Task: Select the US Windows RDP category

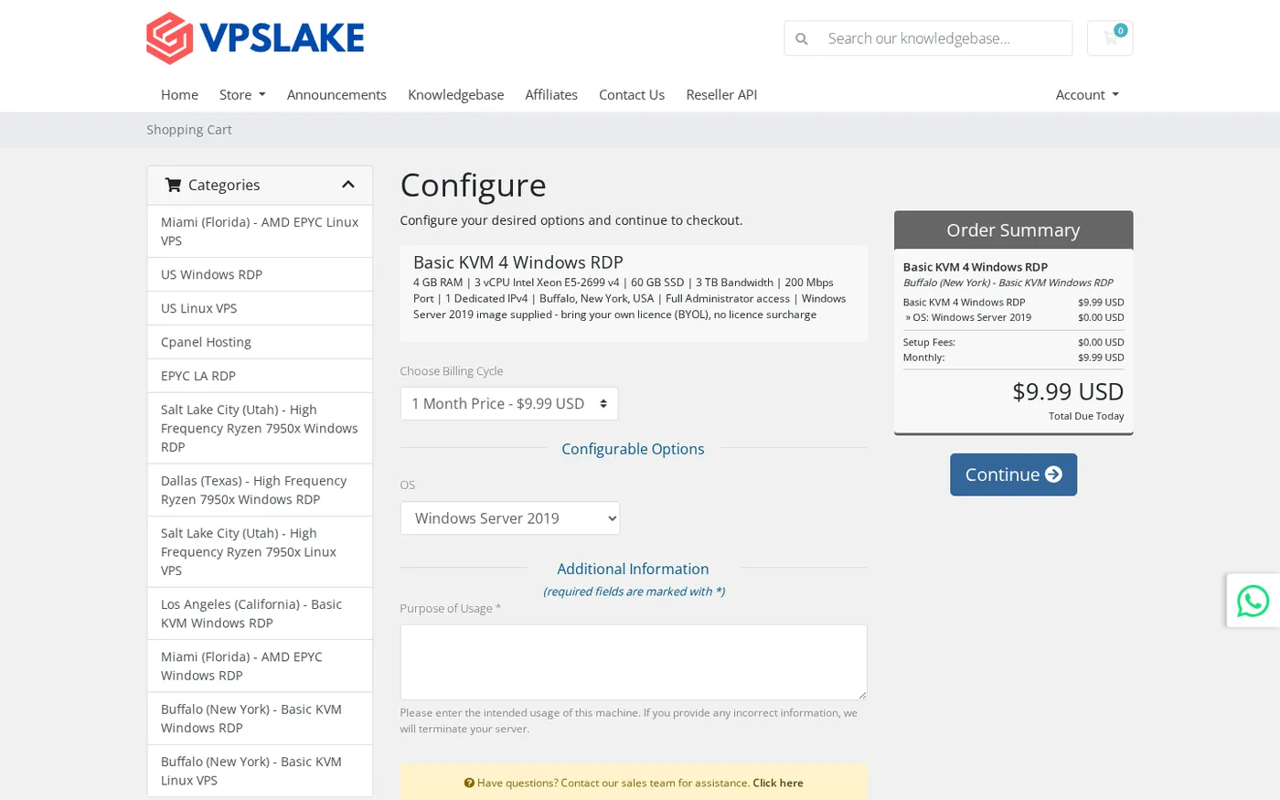Action: pos(260,274)
